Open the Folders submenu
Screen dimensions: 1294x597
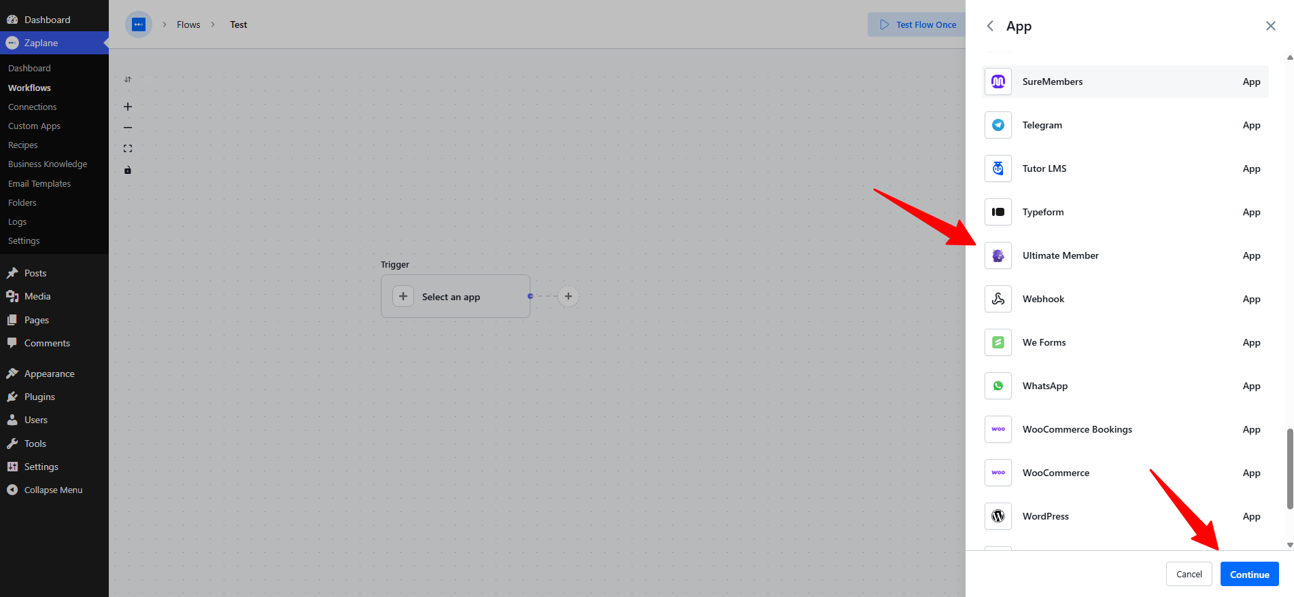point(22,202)
